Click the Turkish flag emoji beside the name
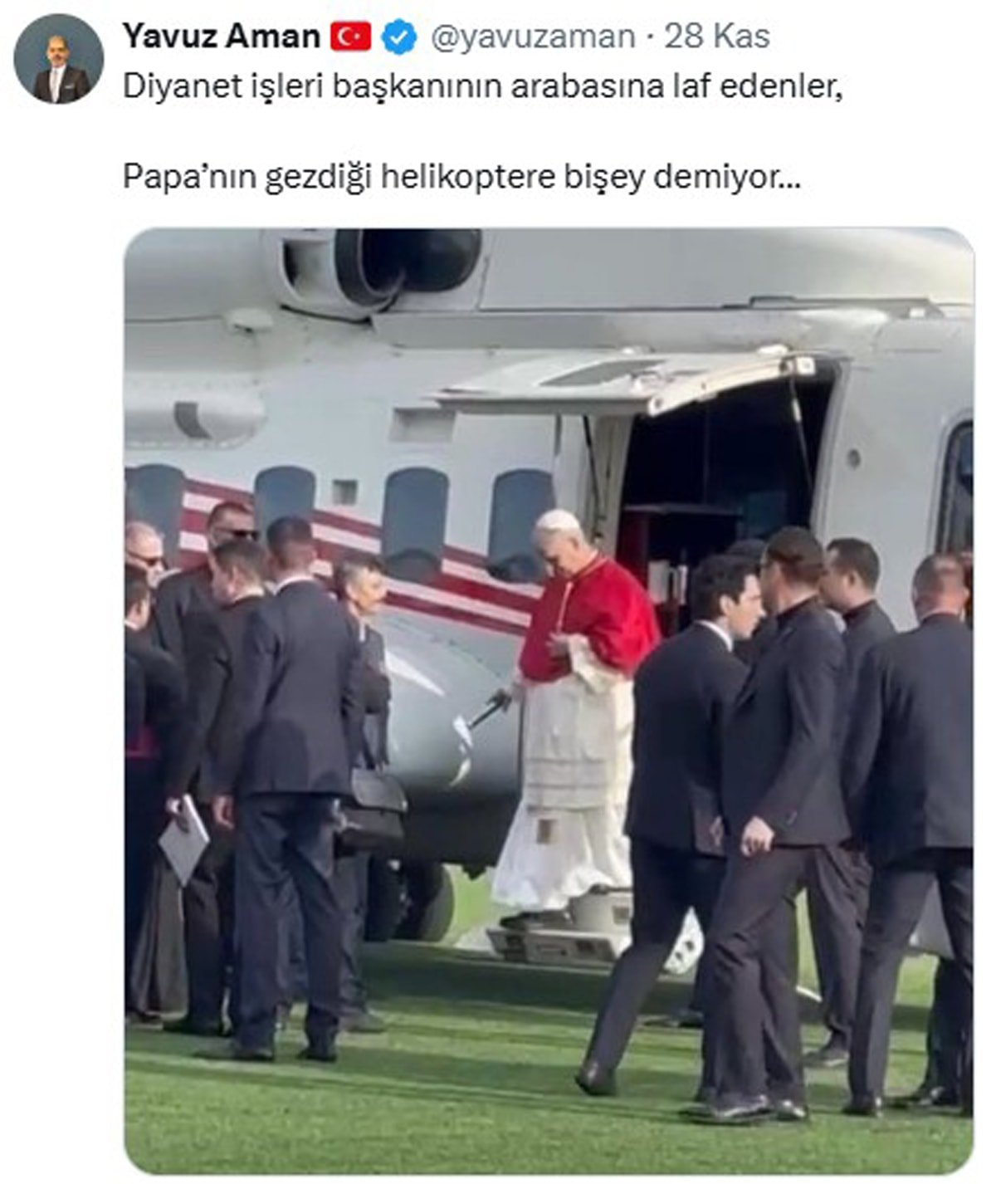The width and height of the screenshot is (996, 1184). click(351, 37)
